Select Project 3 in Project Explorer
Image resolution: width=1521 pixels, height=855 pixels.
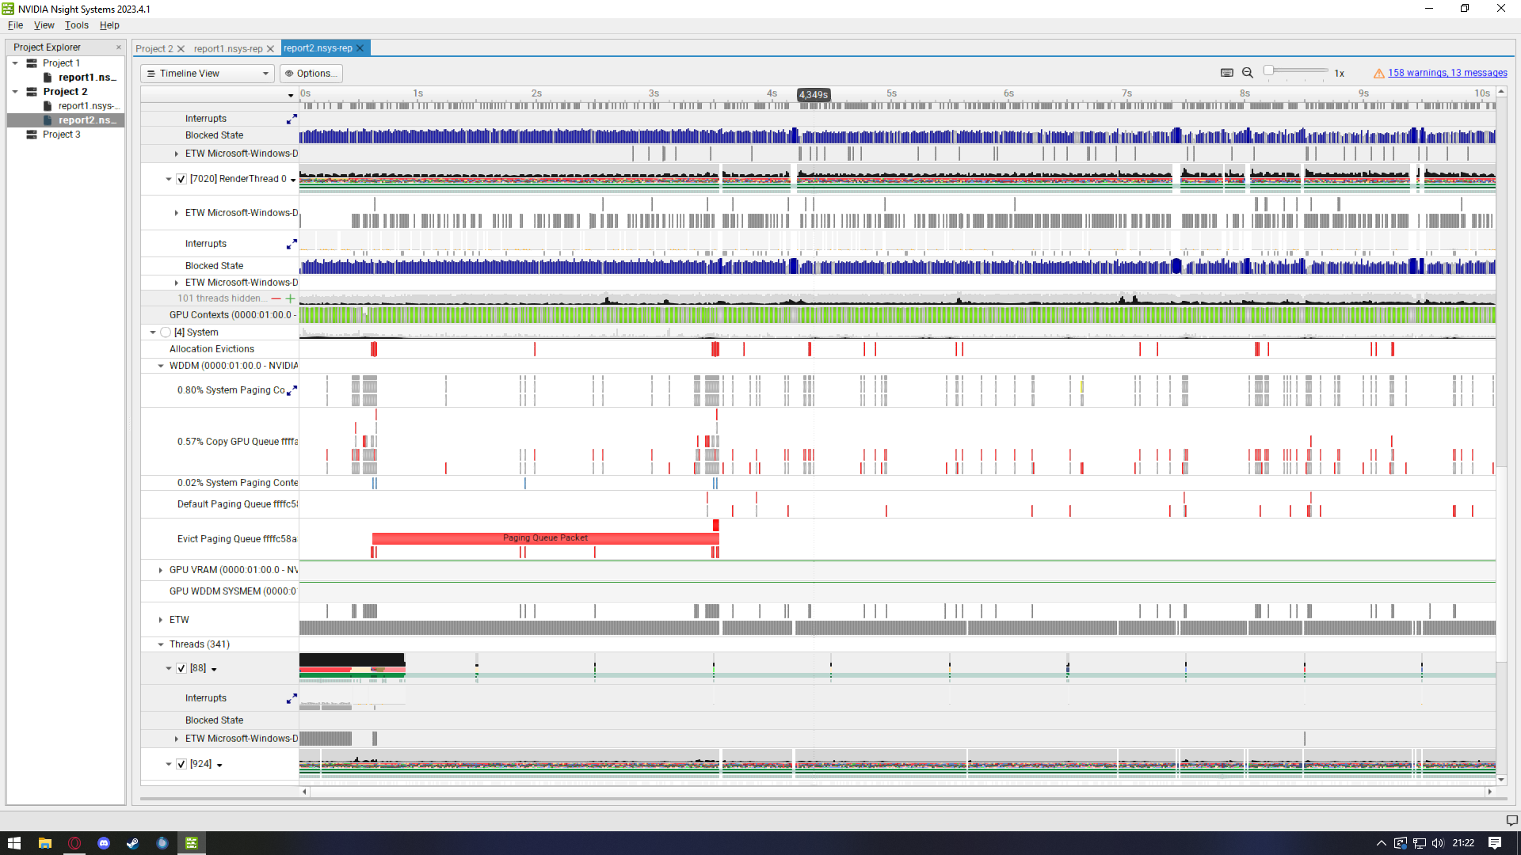click(61, 135)
